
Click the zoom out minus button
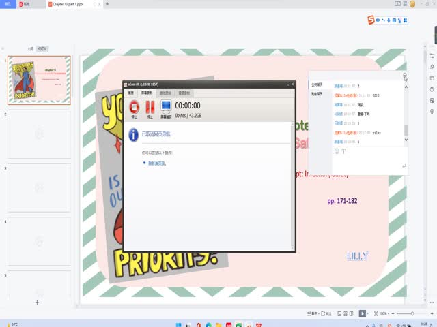(393, 313)
